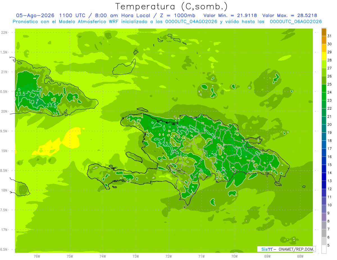Image resolution: width=337 pixels, height=260 pixels.
Task: Click the purple swatch between 9 and 10
Action: 324,209
